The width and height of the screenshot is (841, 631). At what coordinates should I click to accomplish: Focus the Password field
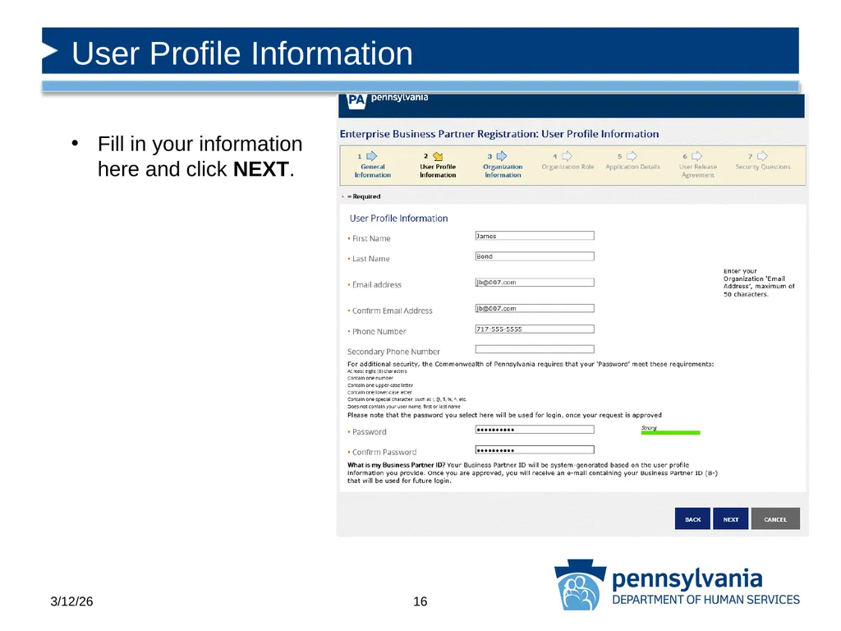(535, 429)
